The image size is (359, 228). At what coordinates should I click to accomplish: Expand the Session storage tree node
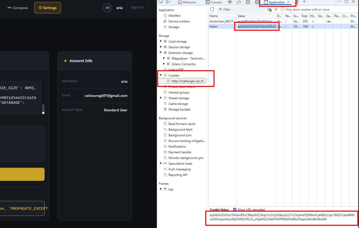[x=161, y=47]
